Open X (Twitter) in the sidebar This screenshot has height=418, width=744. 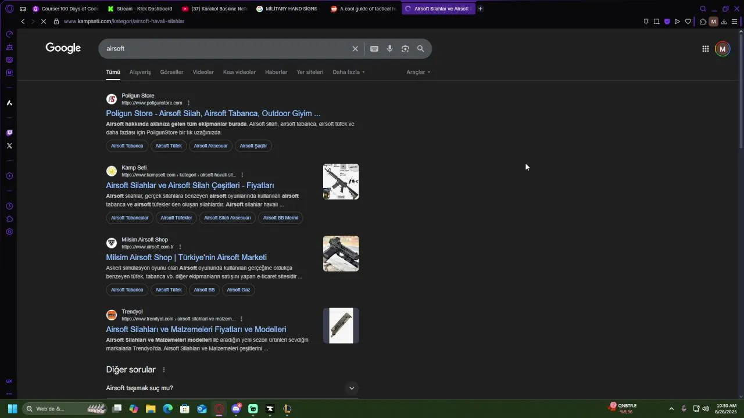[x=9, y=146]
